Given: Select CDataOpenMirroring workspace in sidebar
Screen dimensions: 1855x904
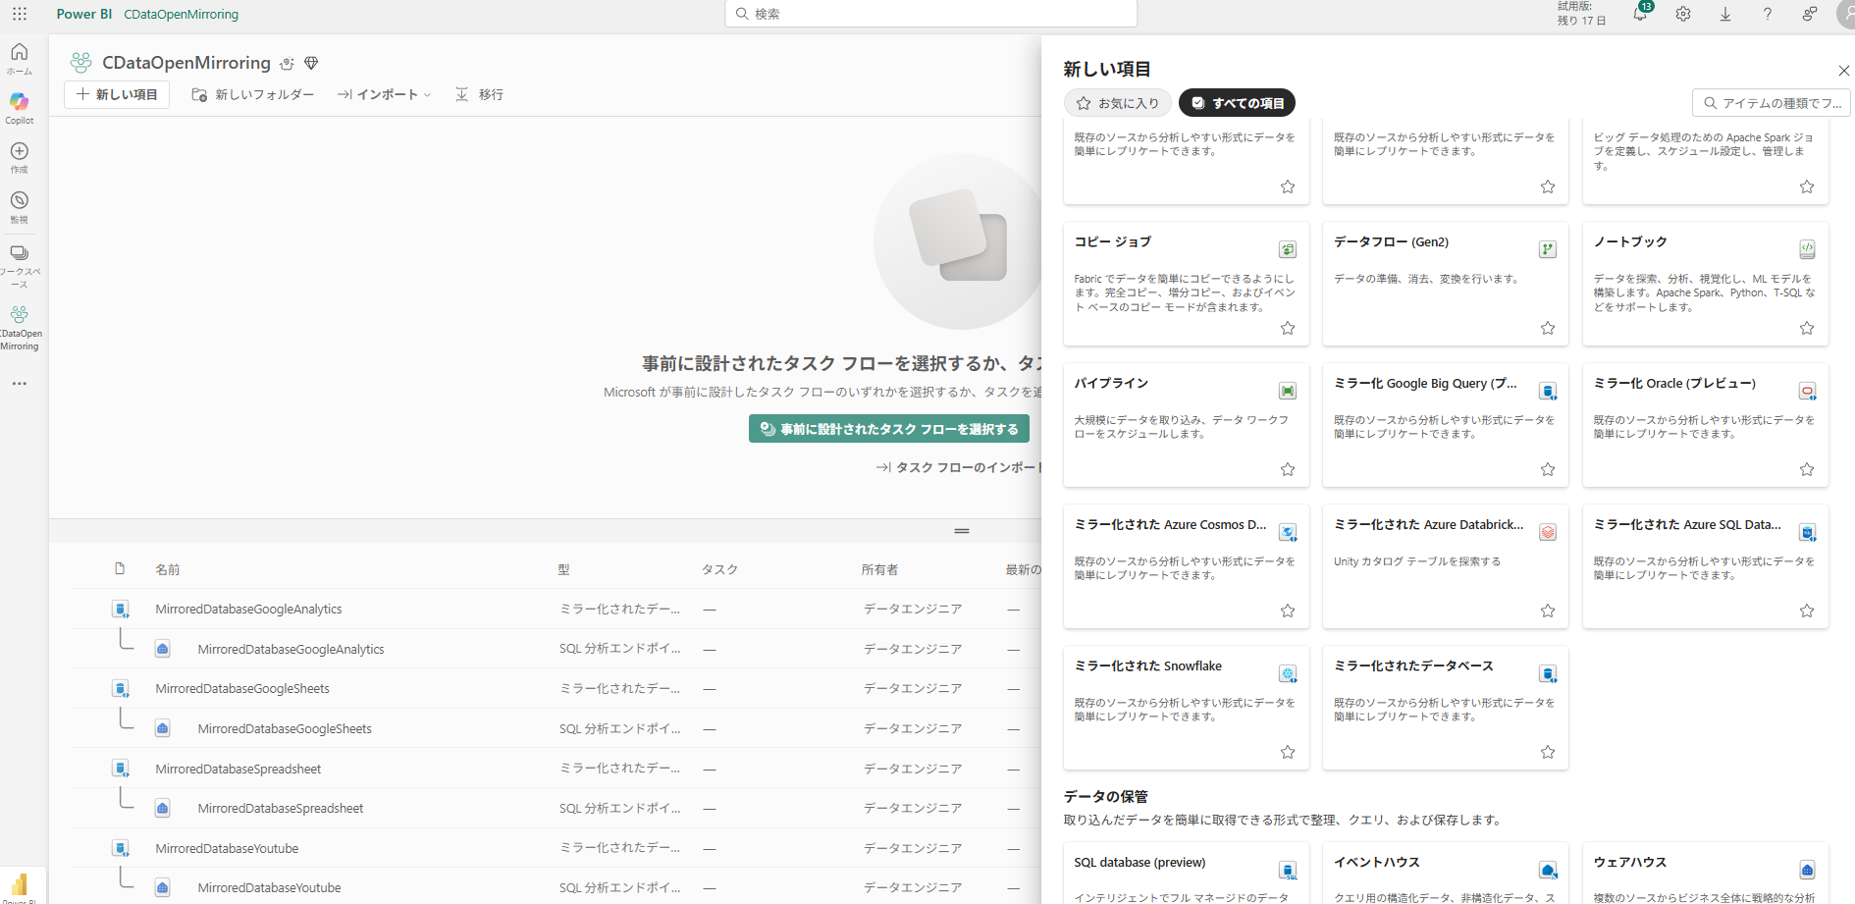Looking at the screenshot, I should click(20, 328).
